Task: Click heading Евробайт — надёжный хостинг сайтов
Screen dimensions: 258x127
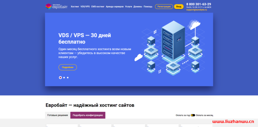Action: (x=90, y=105)
